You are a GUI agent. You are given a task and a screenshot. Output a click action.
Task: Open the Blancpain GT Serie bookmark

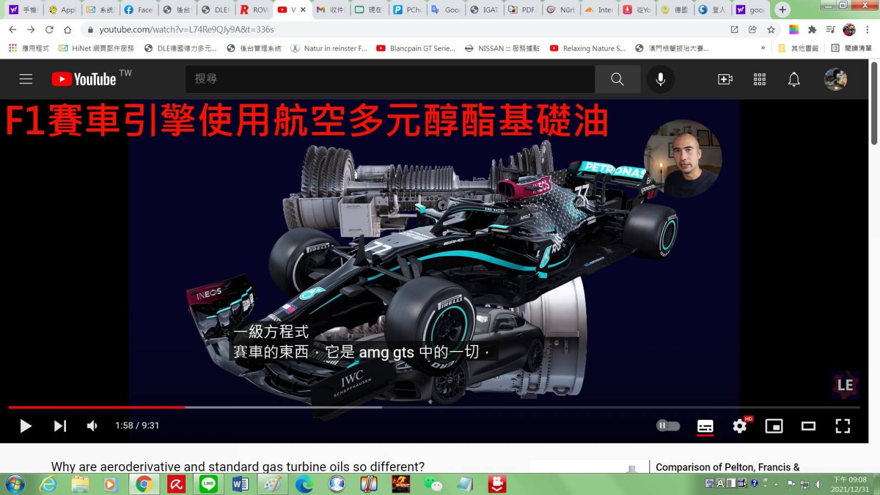pyautogui.click(x=416, y=48)
